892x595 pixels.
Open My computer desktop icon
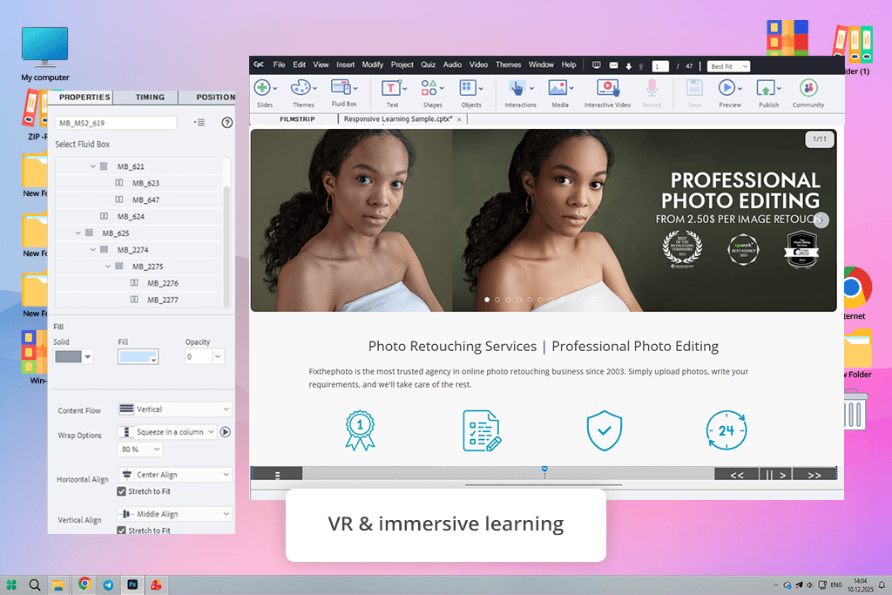tap(45, 55)
